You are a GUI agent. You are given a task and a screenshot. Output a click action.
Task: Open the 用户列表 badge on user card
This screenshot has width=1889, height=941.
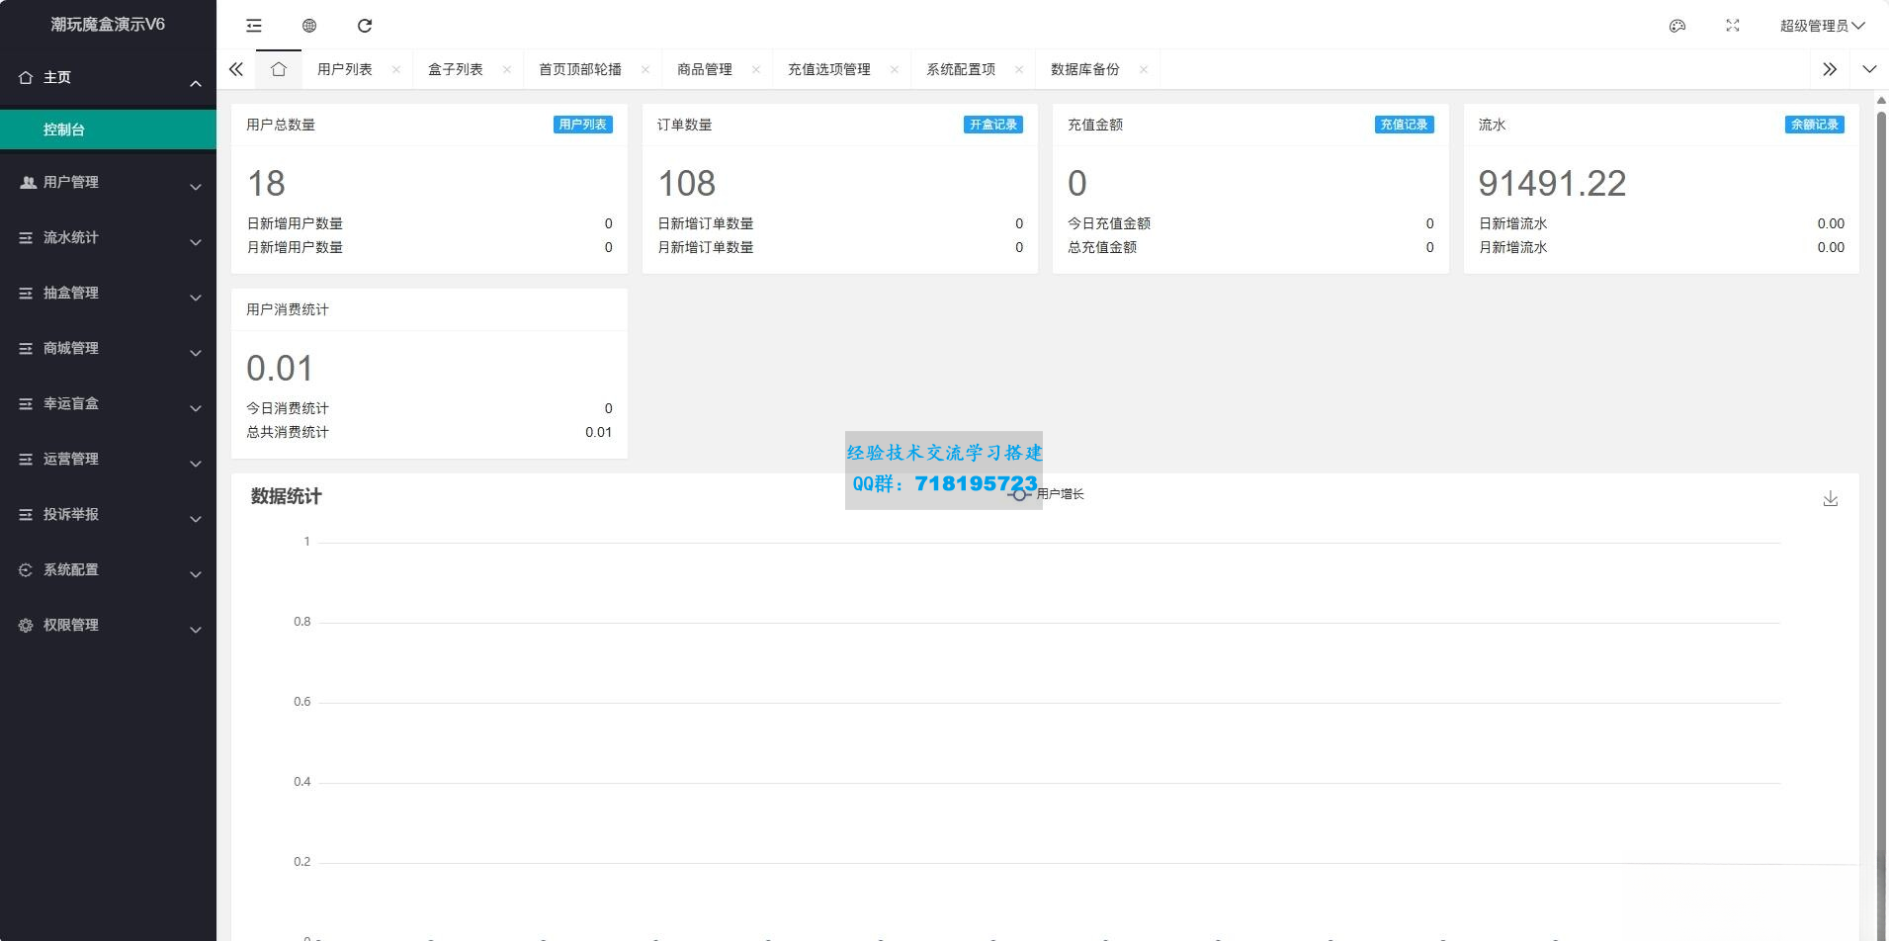583,125
